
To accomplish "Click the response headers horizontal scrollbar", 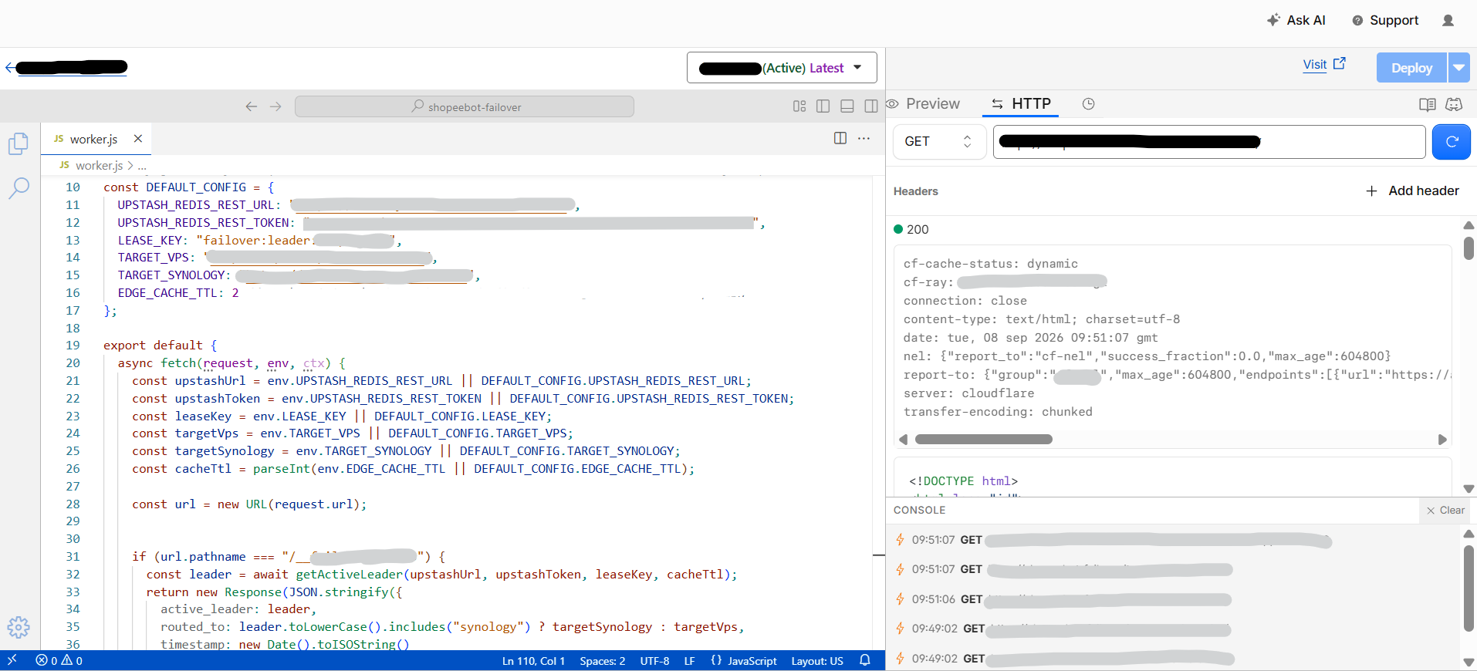I will [x=983, y=440].
